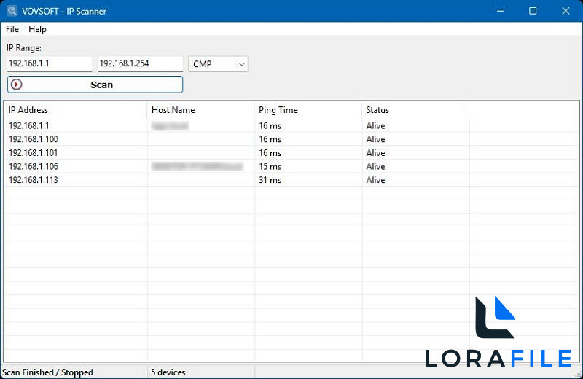Click the IP Scanner app icon in title bar
Image resolution: width=583 pixels, height=379 pixels.
point(12,11)
